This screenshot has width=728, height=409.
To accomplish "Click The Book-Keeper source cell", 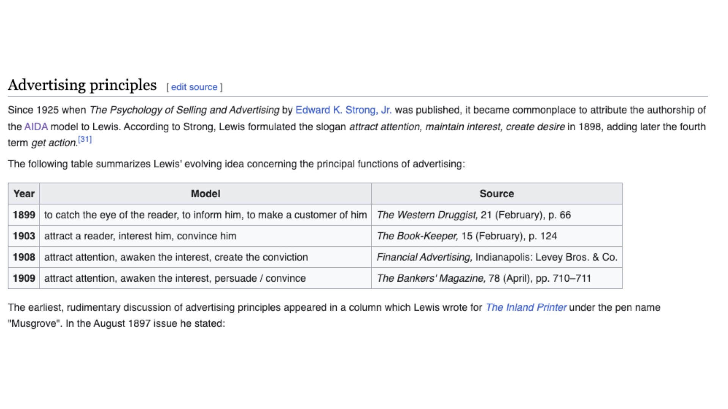I will [x=497, y=236].
